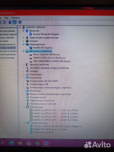Collapse the DESKTOP-OTBUHUT root node
This screenshot has width=114, height=152.
point(20,28)
